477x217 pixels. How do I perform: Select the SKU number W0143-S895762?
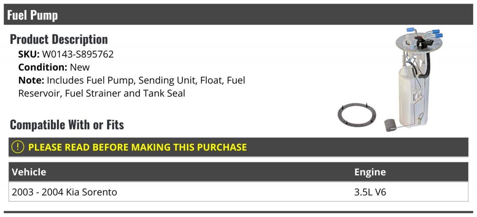pyautogui.click(x=78, y=54)
